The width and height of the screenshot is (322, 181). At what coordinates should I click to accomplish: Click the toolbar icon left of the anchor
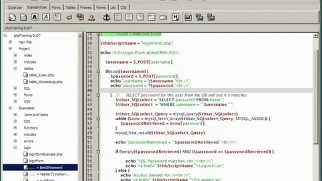tap(92, 18)
